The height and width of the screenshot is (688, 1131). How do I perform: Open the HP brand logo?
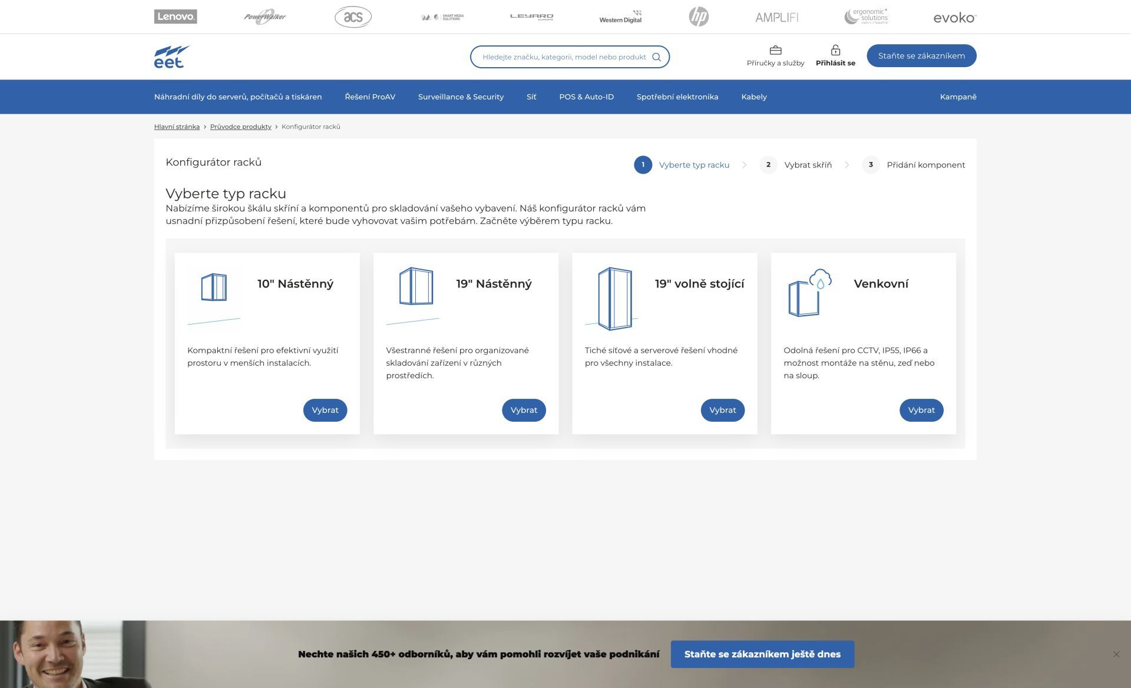click(699, 16)
